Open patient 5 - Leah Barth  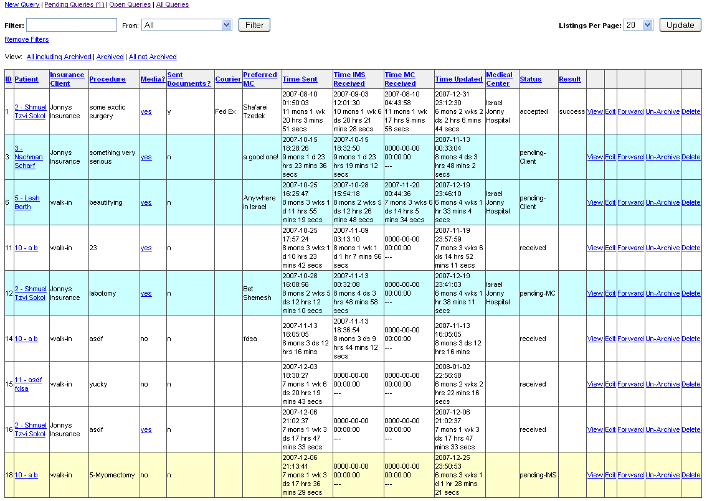(27, 202)
